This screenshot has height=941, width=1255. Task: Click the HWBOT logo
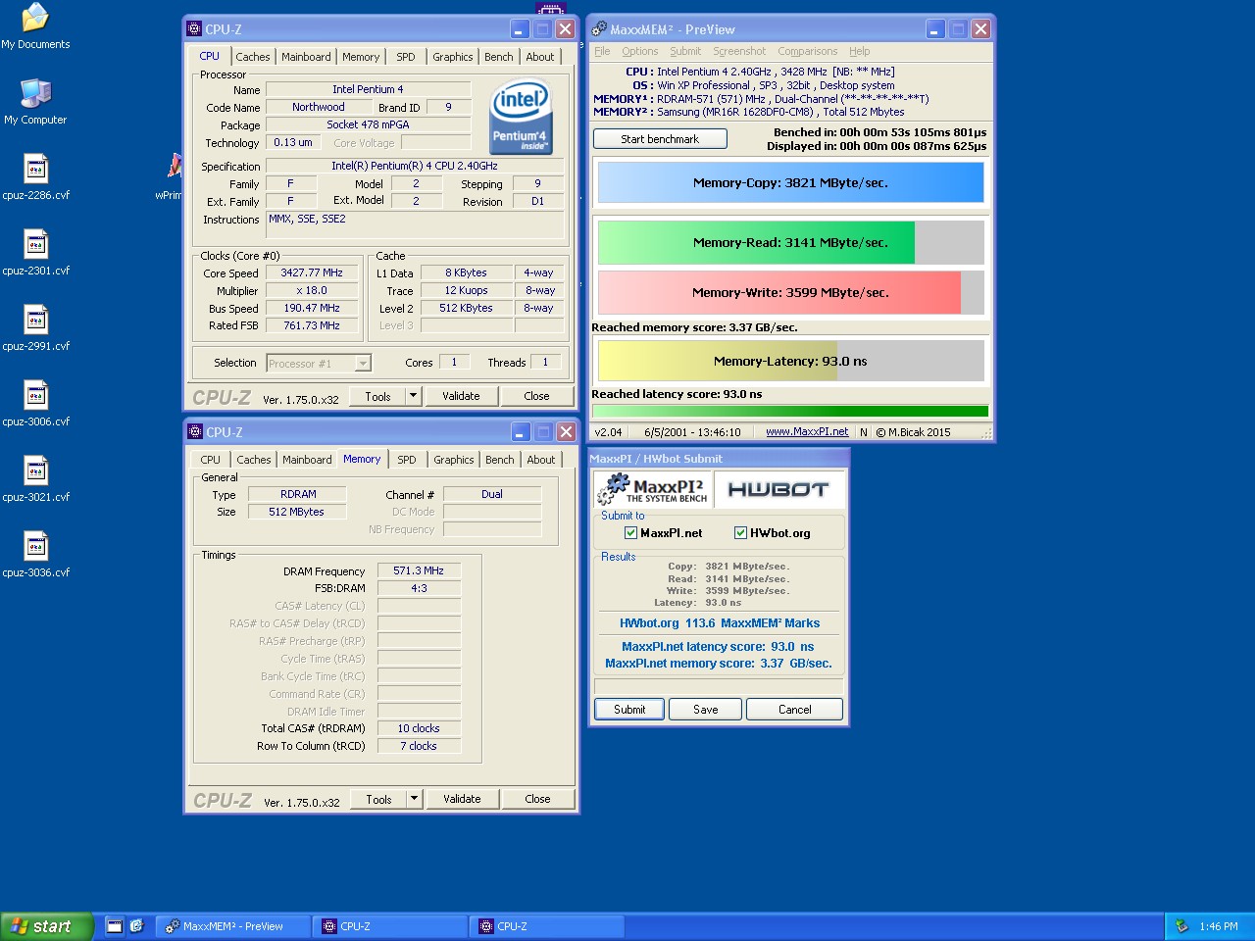[x=778, y=489]
